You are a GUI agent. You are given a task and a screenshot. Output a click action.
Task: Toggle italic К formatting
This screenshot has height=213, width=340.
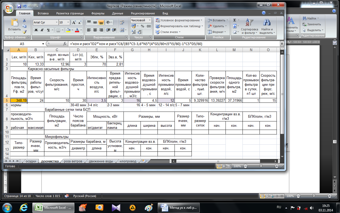coord(42,30)
